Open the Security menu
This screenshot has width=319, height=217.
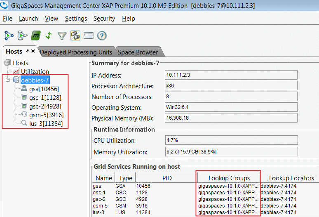click(x=104, y=19)
